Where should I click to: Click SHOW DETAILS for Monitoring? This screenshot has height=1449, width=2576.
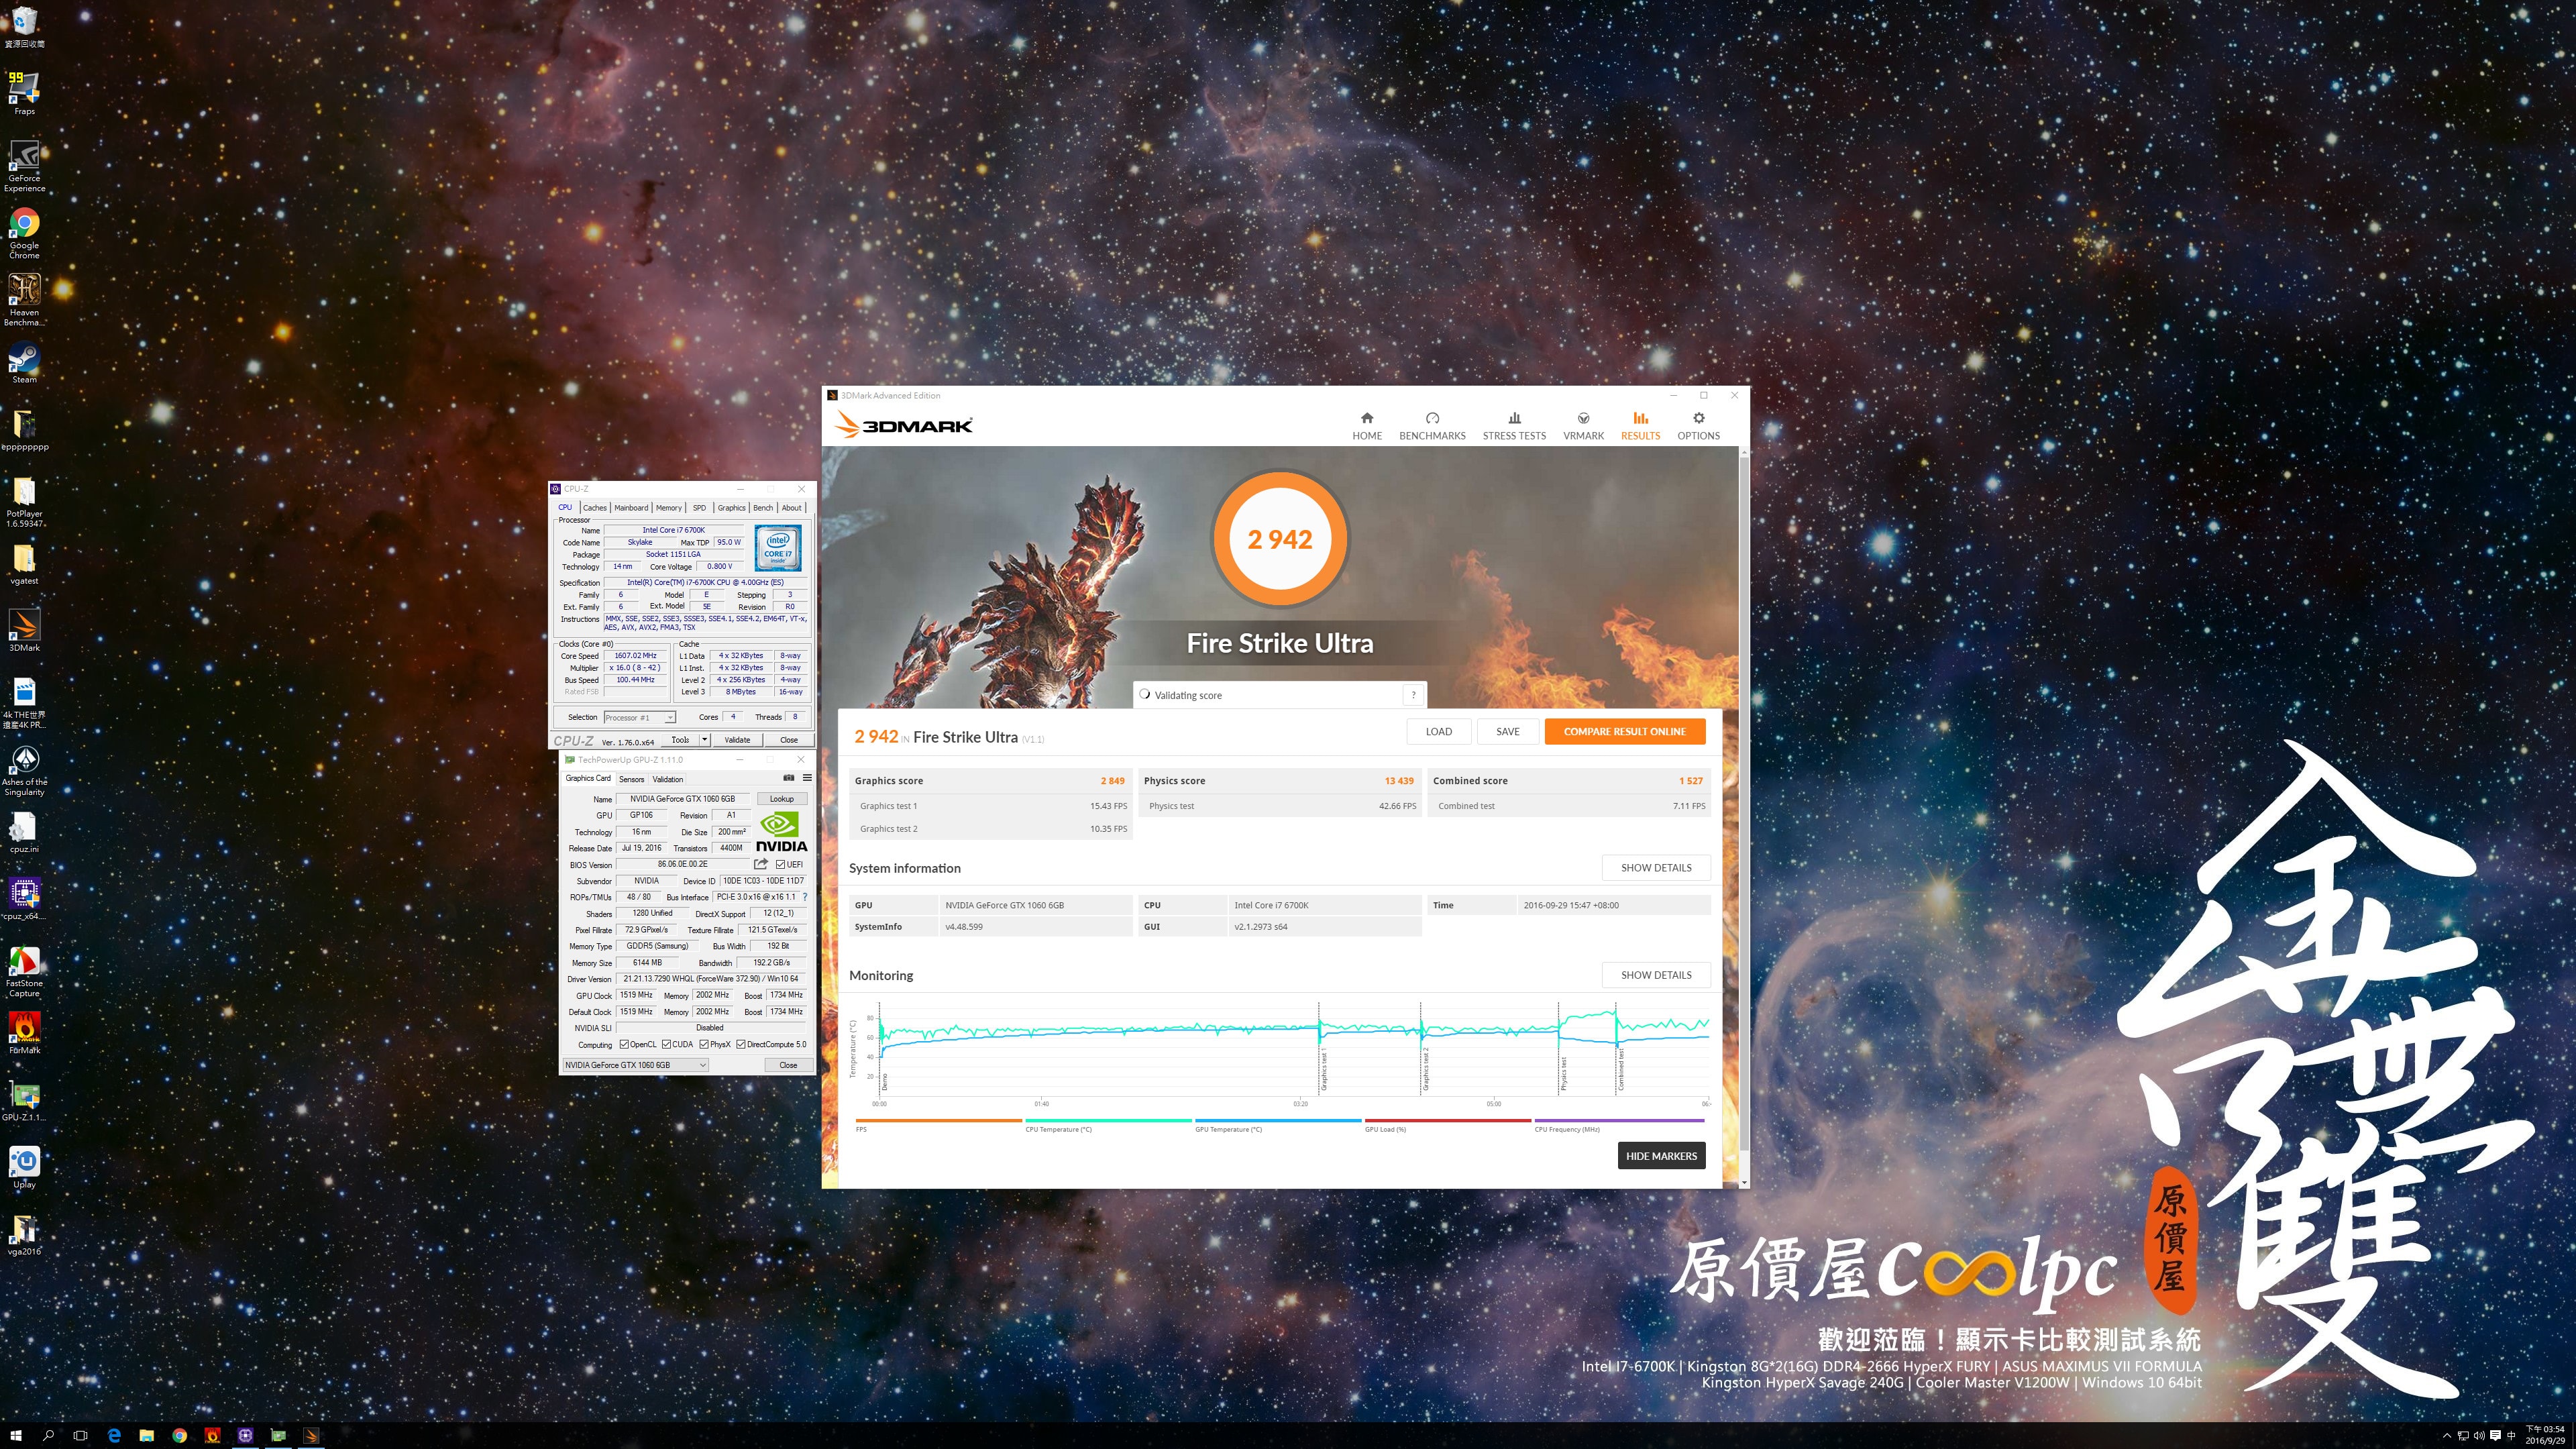1656,975
